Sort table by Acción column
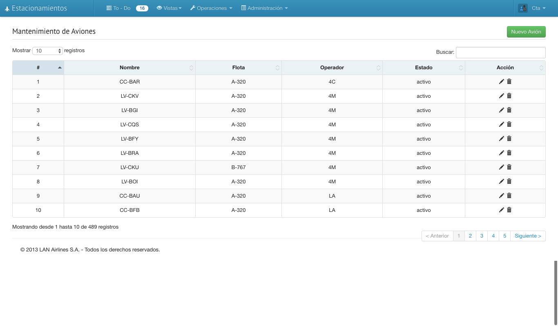The height and width of the screenshot is (326, 558). point(505,68)
